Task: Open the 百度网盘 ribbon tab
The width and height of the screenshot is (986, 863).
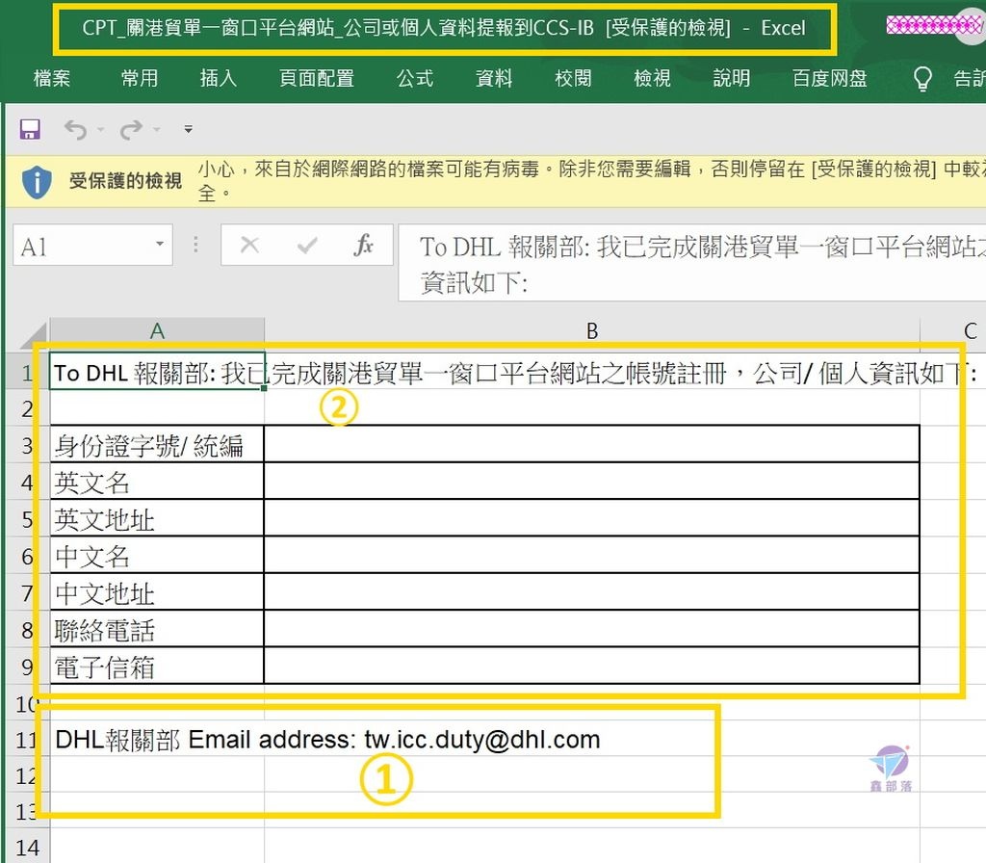Action: [x=829, y=79]
